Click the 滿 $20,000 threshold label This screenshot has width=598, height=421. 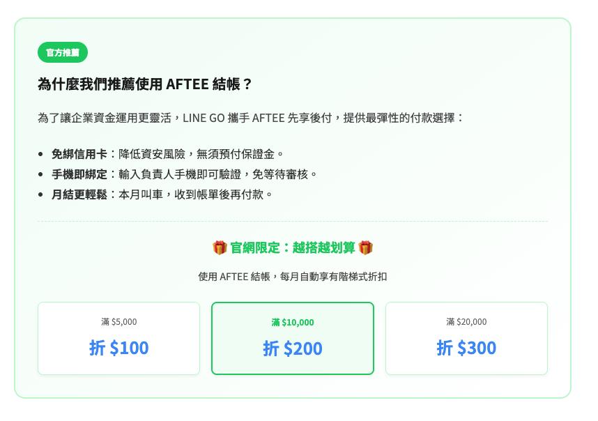point(466,321)
